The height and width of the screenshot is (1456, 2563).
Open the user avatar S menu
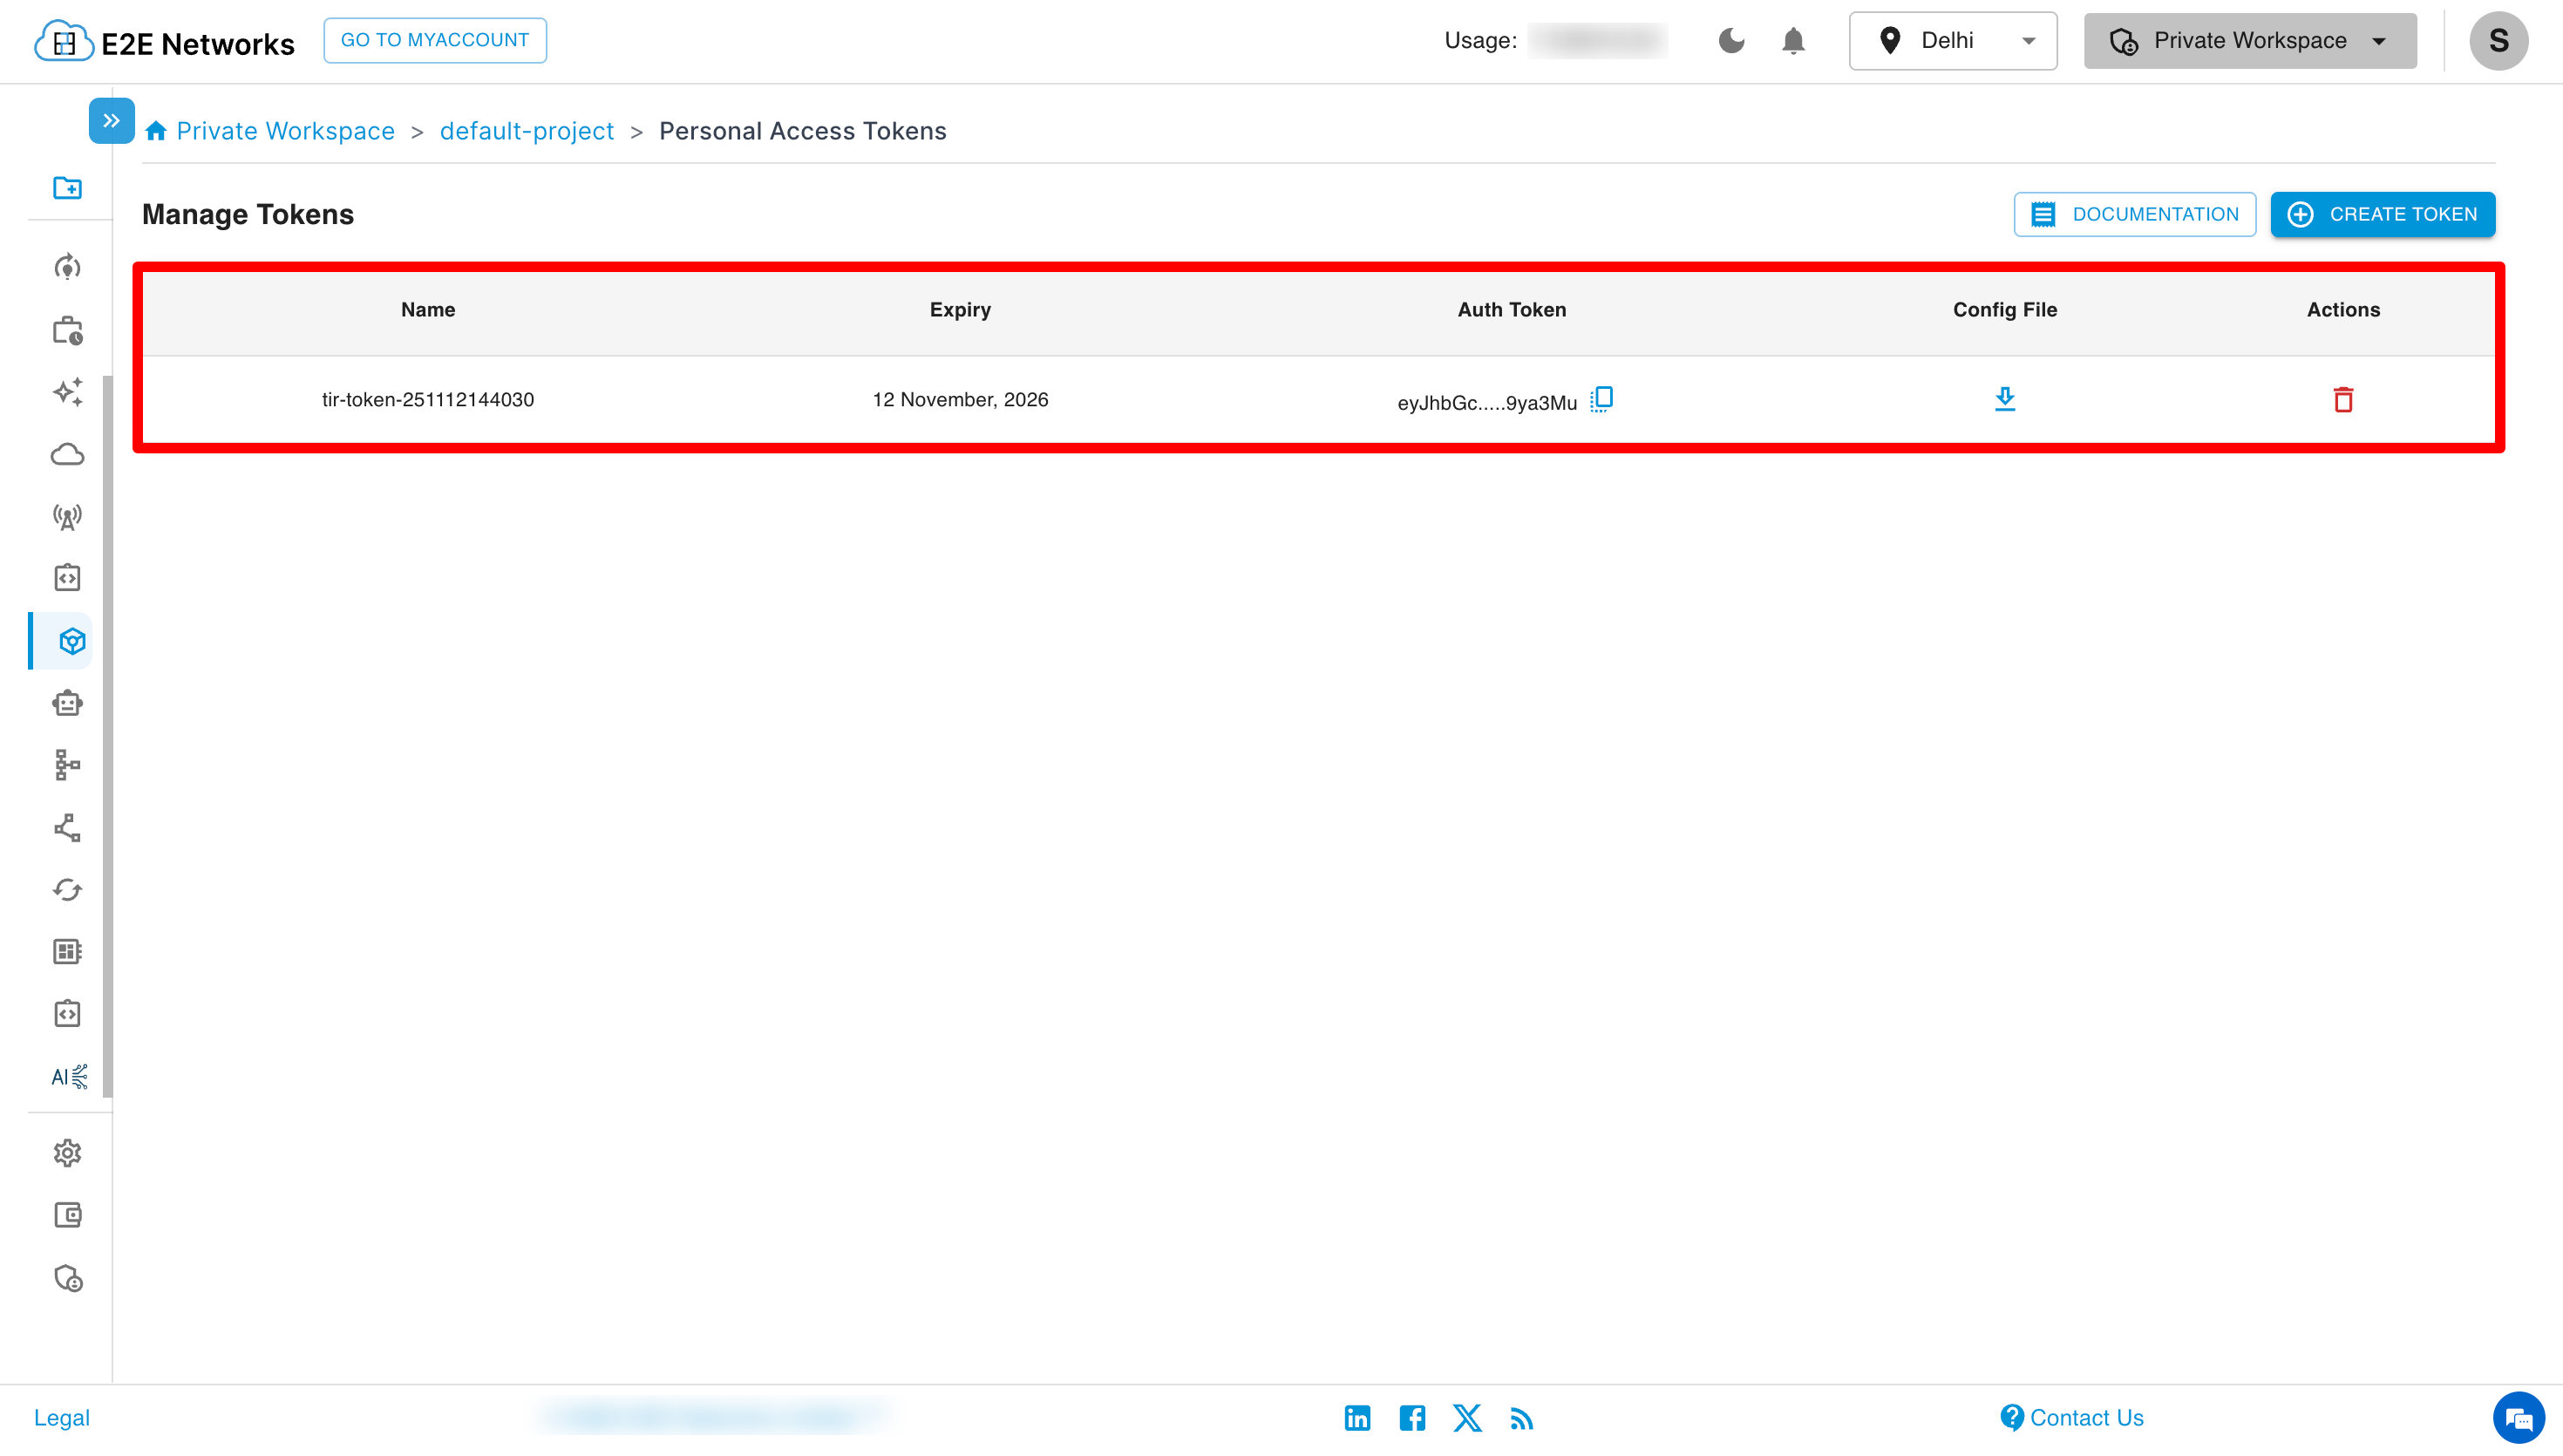(x=2498, y=41)
